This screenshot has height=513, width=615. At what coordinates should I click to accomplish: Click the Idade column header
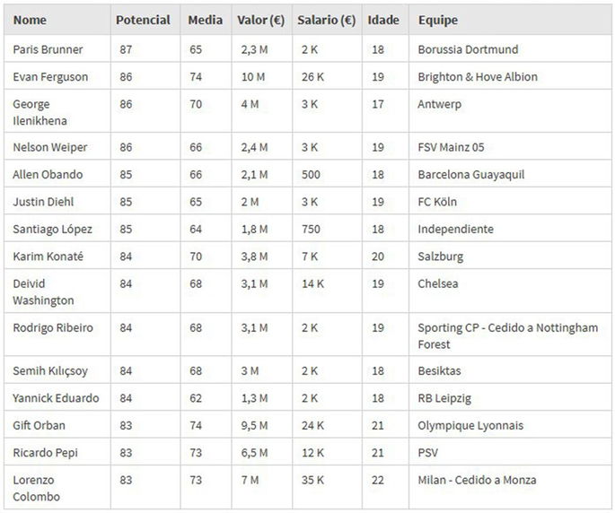[x=382, y=20]
